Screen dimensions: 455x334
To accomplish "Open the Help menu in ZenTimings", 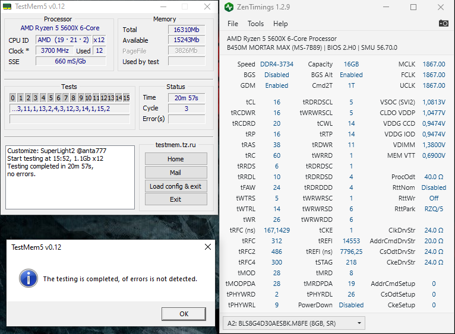I will [280, 24].
